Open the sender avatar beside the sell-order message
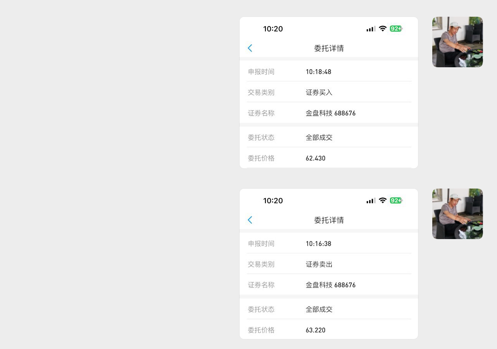This screenshot has height=349, width=497. (x=457, y=214)
